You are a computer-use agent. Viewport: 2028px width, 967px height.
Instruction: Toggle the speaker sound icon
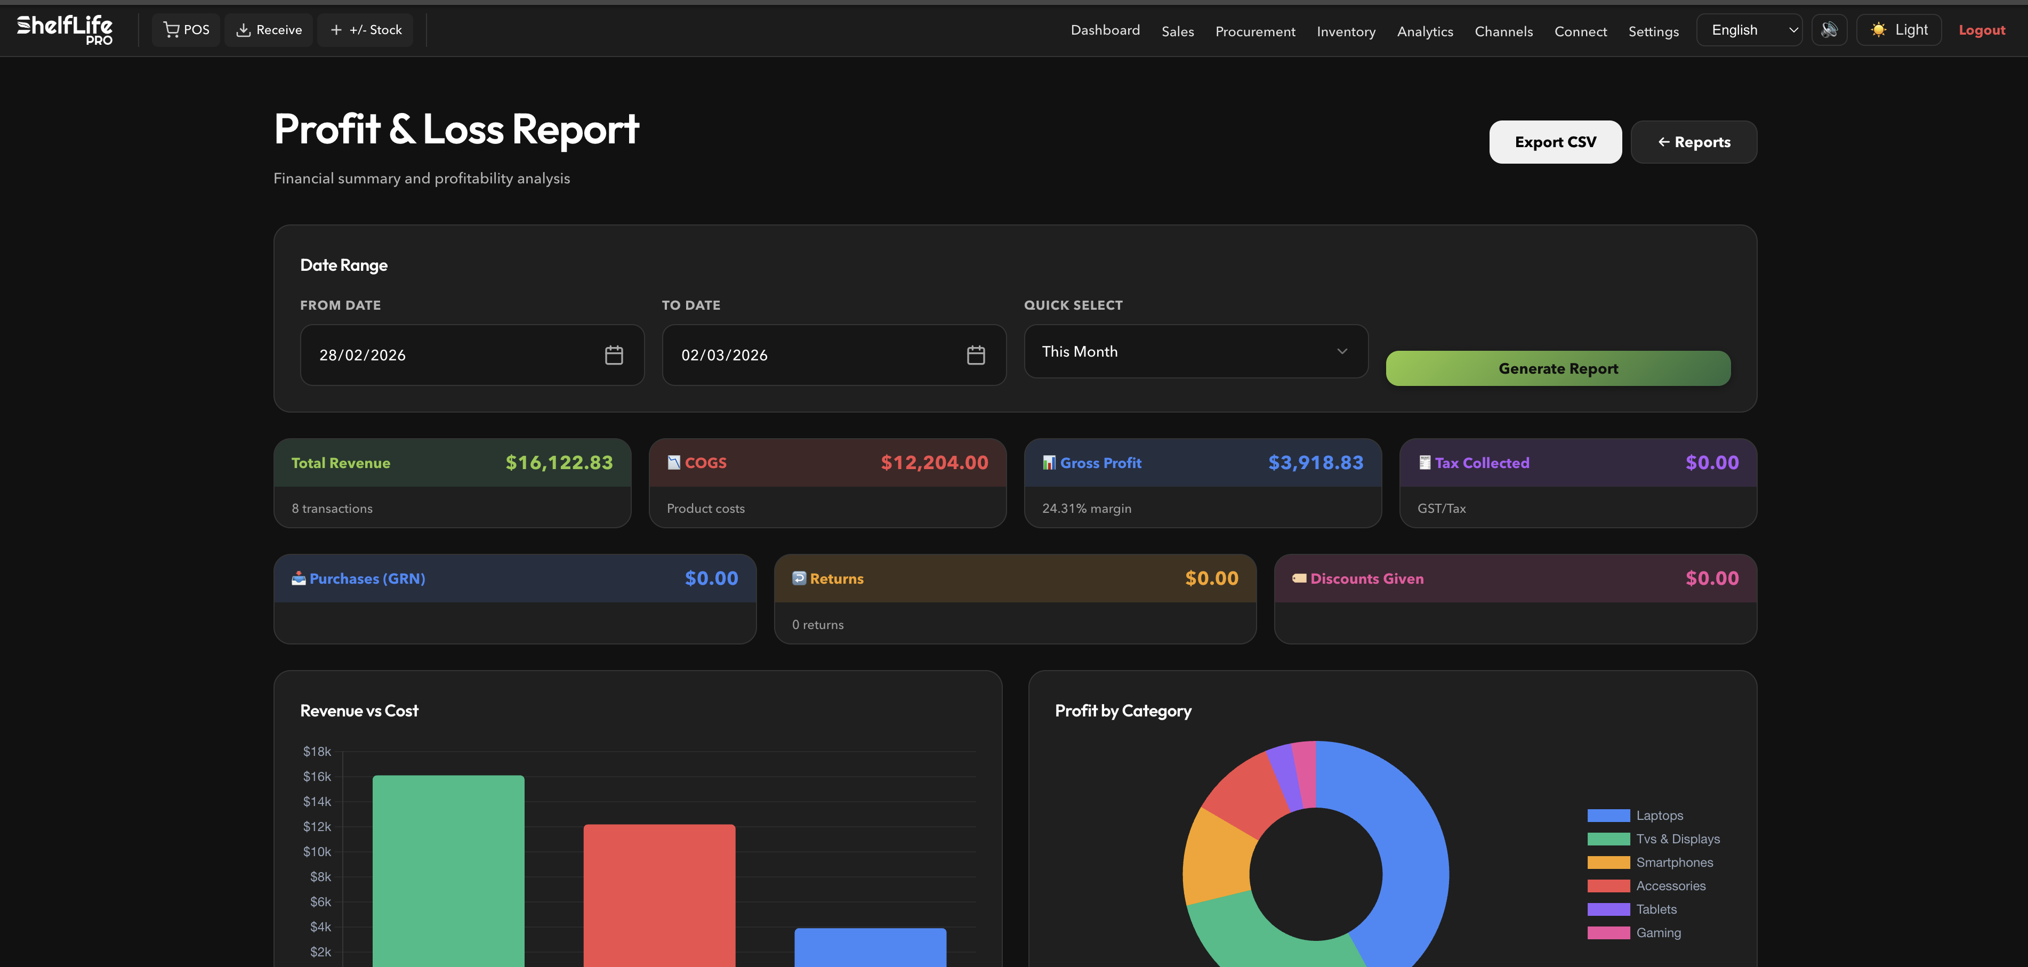(x=1830, y=29)
